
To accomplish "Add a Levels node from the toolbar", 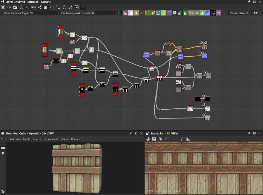I will tap(202, 13).
